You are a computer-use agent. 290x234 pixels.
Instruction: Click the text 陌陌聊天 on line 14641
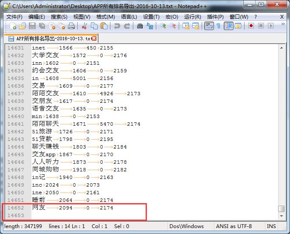[45, 124]
